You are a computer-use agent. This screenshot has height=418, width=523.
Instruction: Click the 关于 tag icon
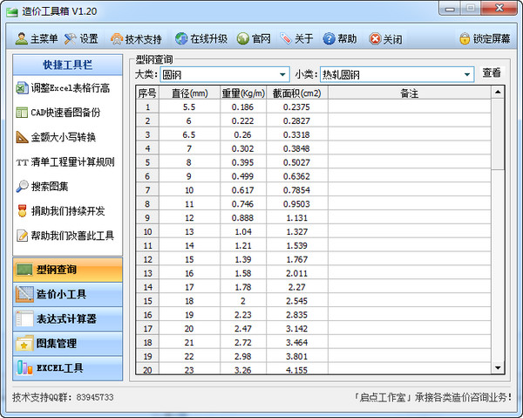[286, 38]
